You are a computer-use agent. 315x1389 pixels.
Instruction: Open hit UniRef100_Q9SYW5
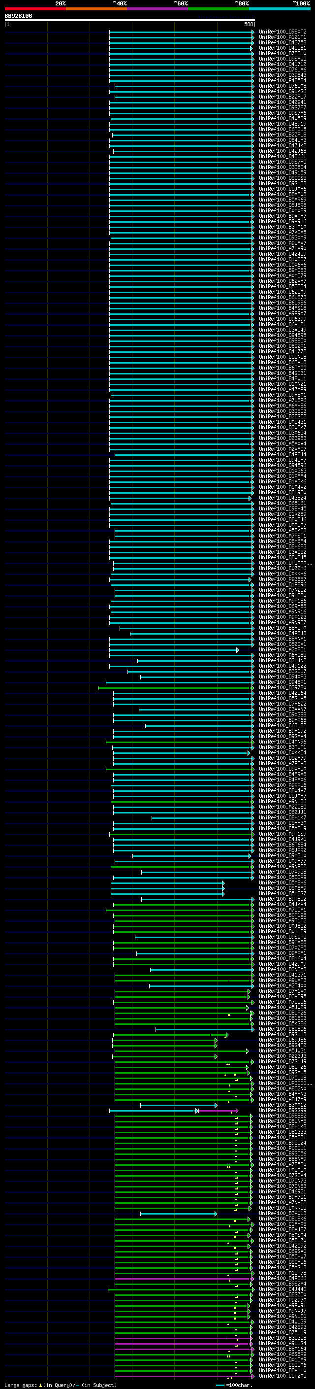pyautogui.click(x=283, y=59)
